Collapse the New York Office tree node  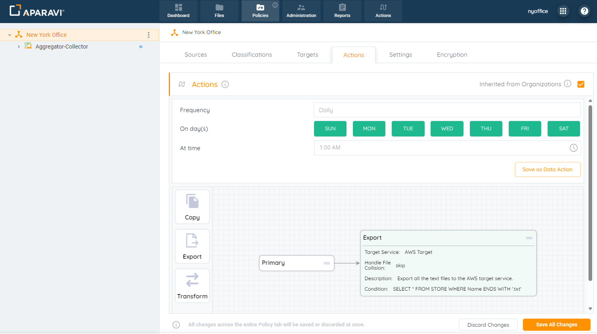click(10, 35)
